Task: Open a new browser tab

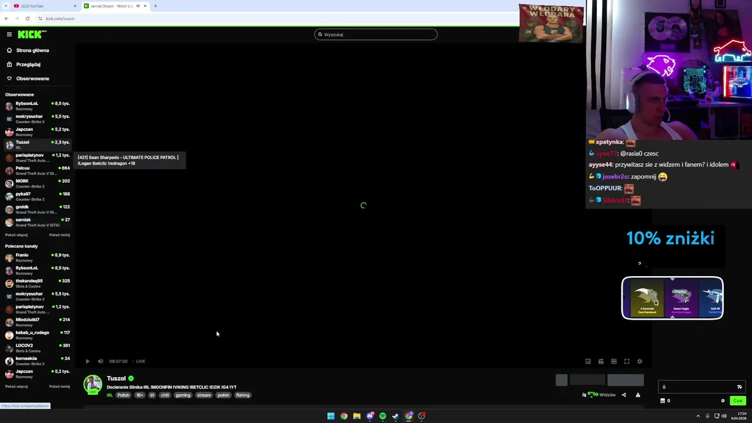Action: [x=156, y=6]
